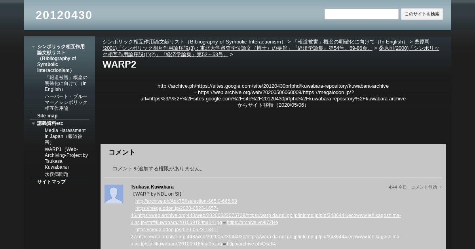Click the からサイト移転（2020/05/06） text
Image resolution: width=475 pixels, height=249 pixels.
point(273,105)
